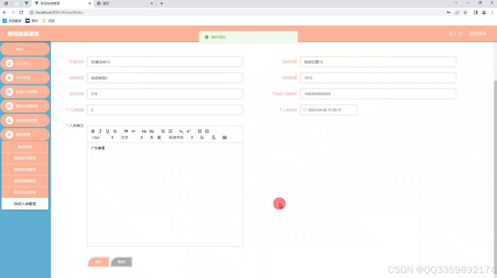Log out via 退出登录 link
Image resolution: width=497 pixels, height=278 pixels.
(x=478, y=34)
